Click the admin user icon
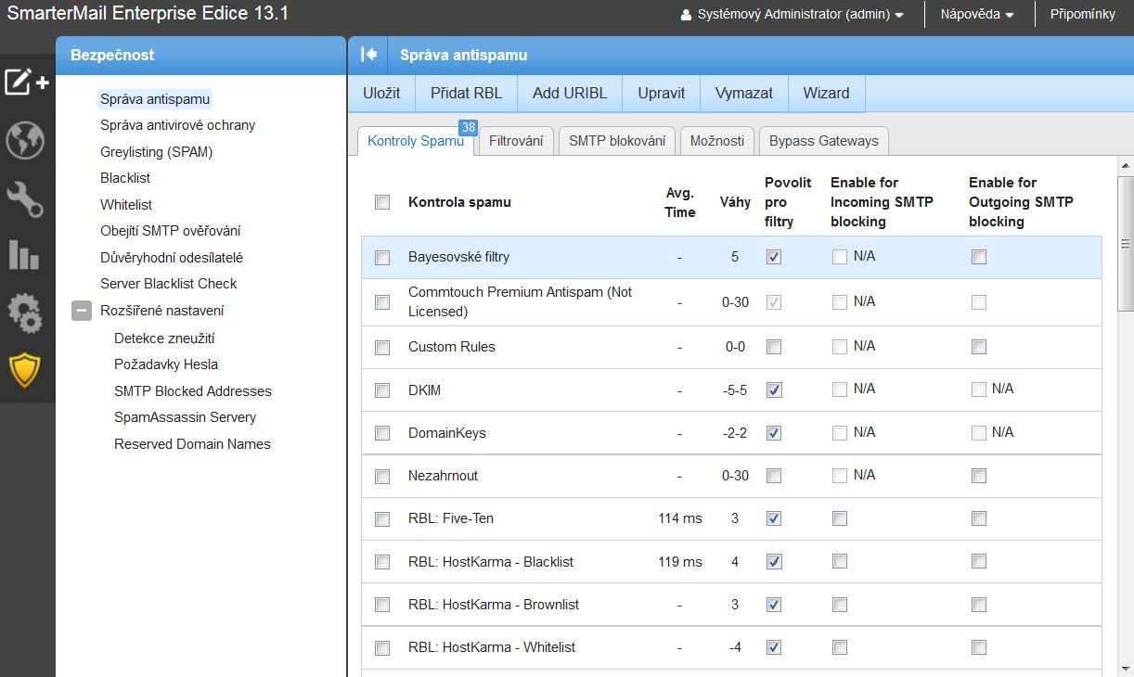This screenshot has width=1134, height=677. pyautogui.click(x=686, y=15)
